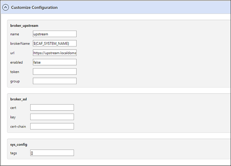
Task: Focus the cert-chain input field
Action: pos(52,126)
